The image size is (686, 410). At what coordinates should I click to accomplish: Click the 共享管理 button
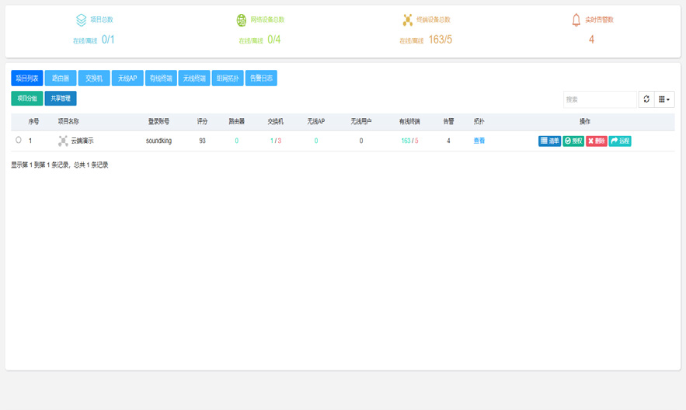[61, 99]
